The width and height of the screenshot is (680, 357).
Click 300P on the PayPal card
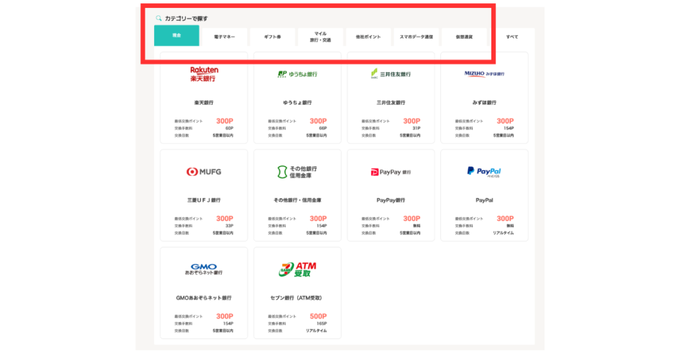tap(505, 218)
